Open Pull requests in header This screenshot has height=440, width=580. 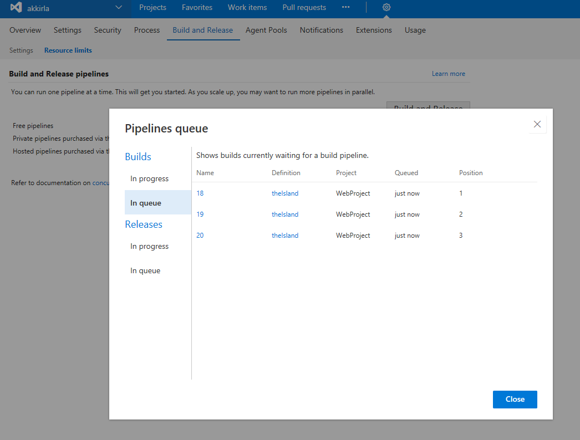click(304, 7)
